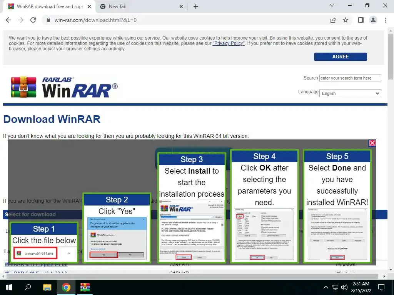Close the installation steps overlay
This screenshot has height=295, width=394.
(372, 143)
